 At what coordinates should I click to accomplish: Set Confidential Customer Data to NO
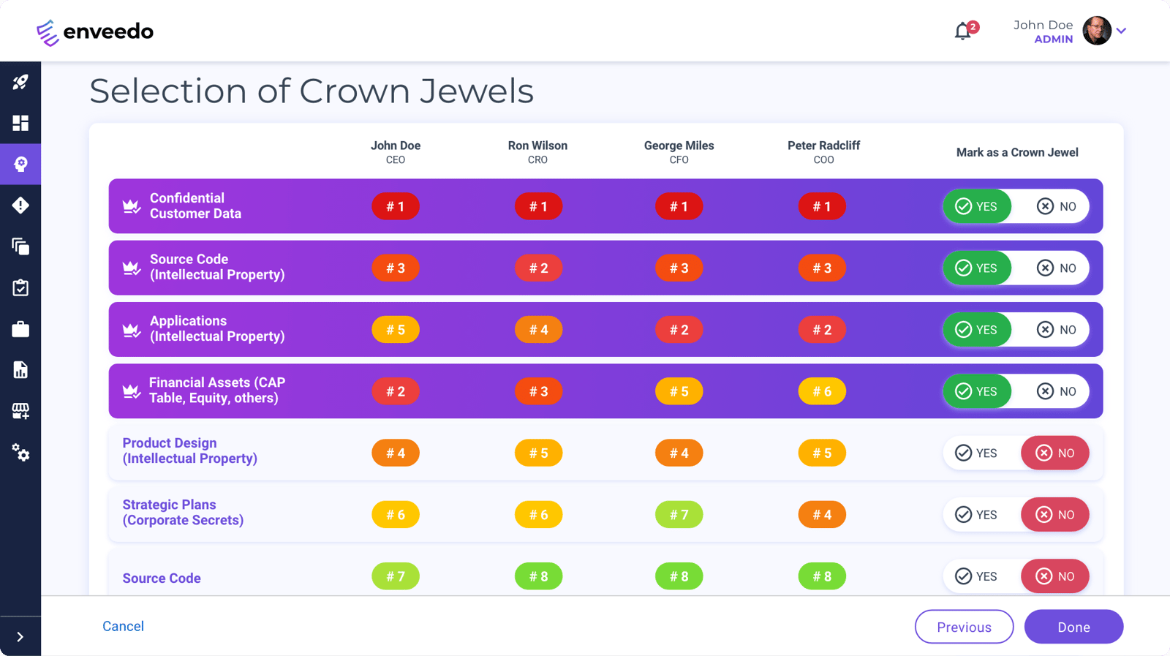pos(1057,207)
